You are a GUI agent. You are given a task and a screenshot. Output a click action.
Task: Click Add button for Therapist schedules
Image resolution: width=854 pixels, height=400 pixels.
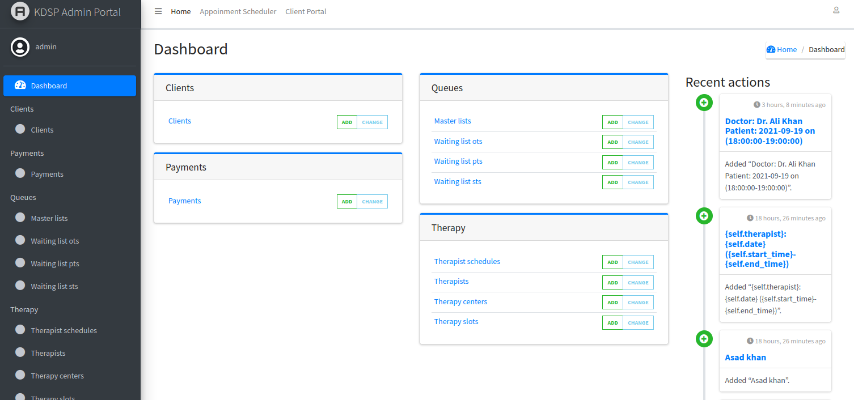click(612, 262)
